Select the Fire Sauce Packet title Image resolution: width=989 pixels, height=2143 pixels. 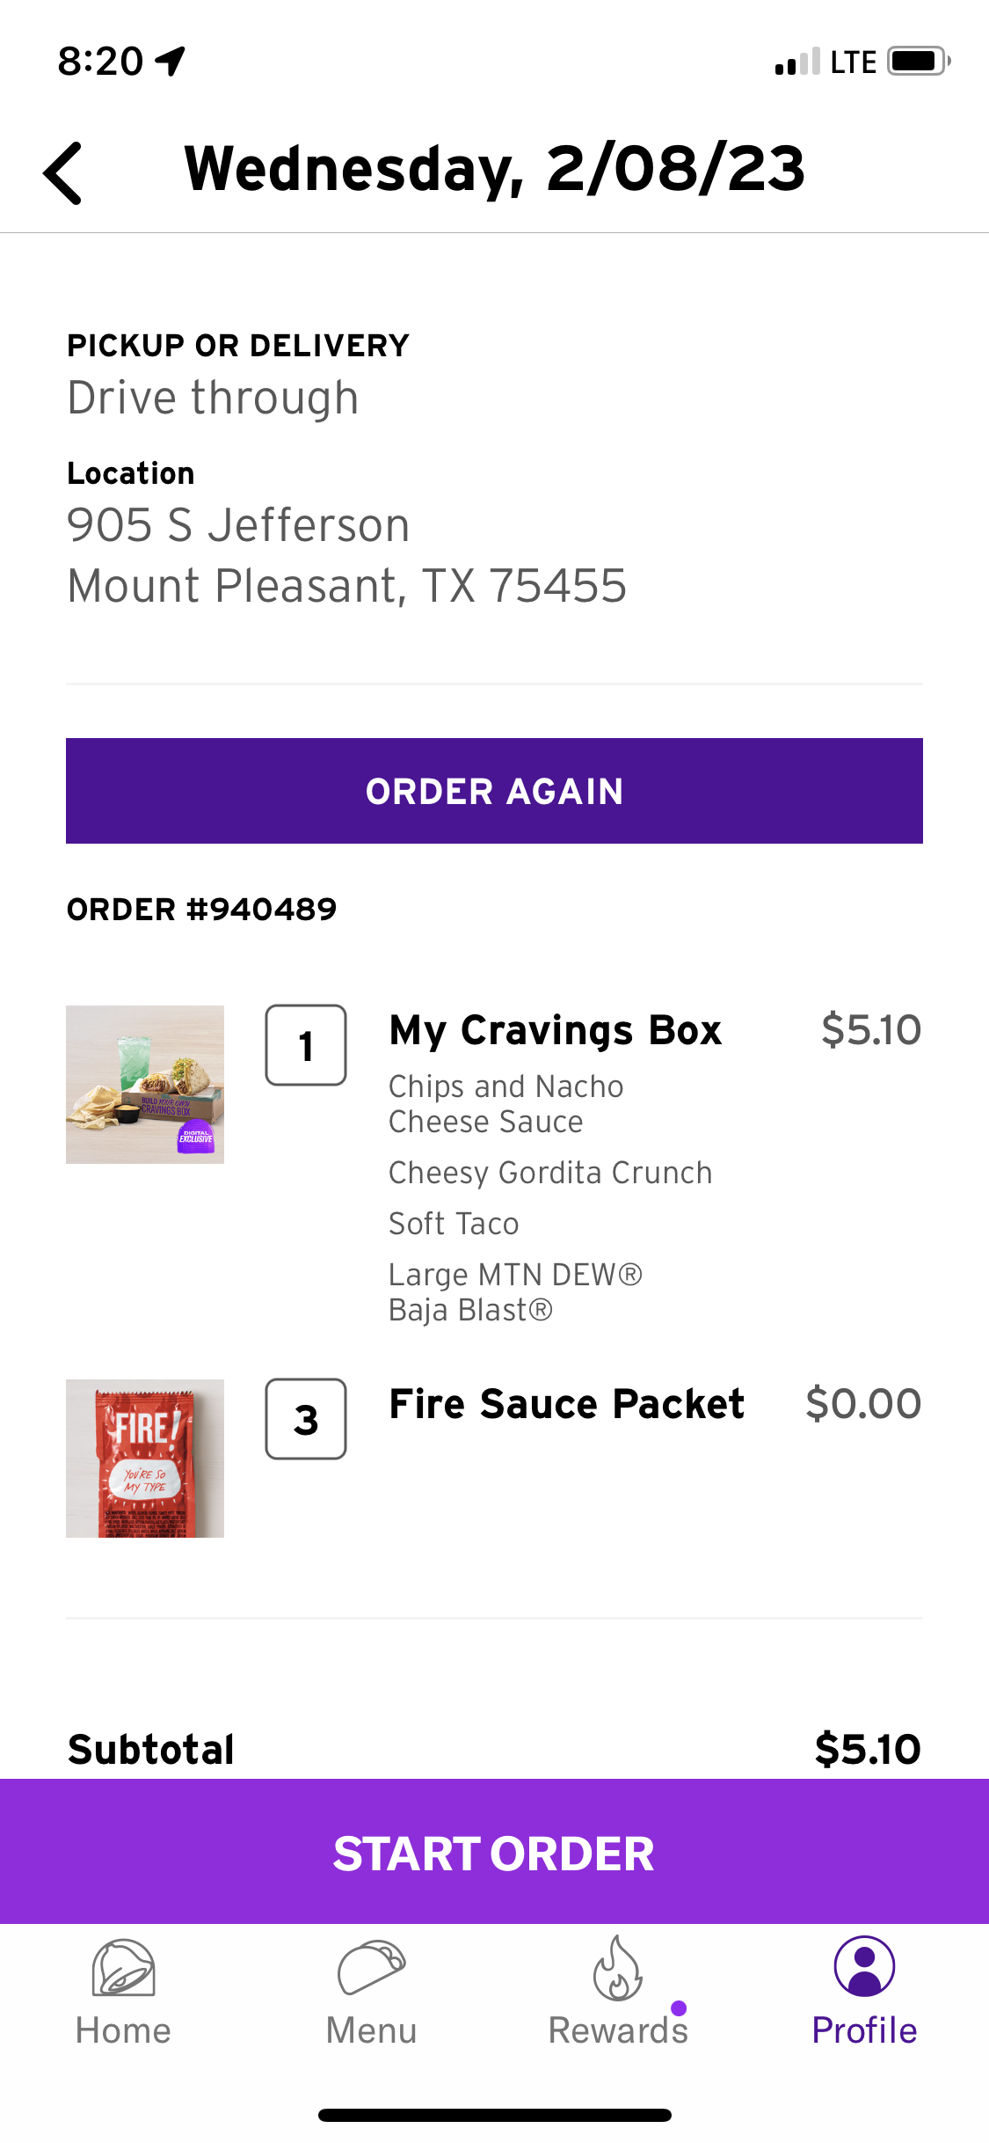point(566,1404)
